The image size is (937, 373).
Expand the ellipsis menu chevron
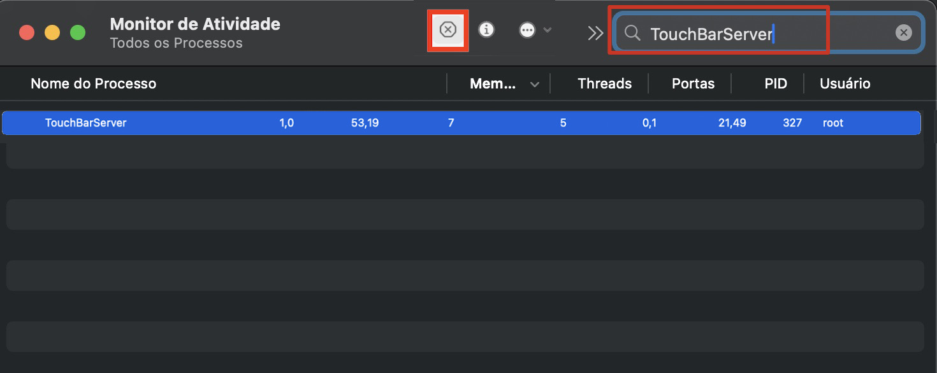coord(547,29)
